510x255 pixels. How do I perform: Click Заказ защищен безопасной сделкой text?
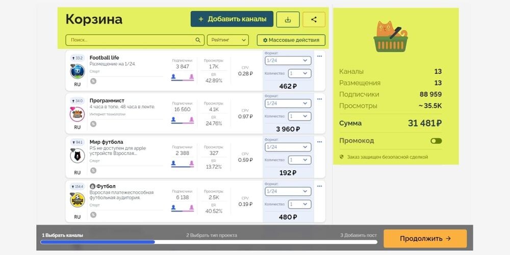coord(387,157)
